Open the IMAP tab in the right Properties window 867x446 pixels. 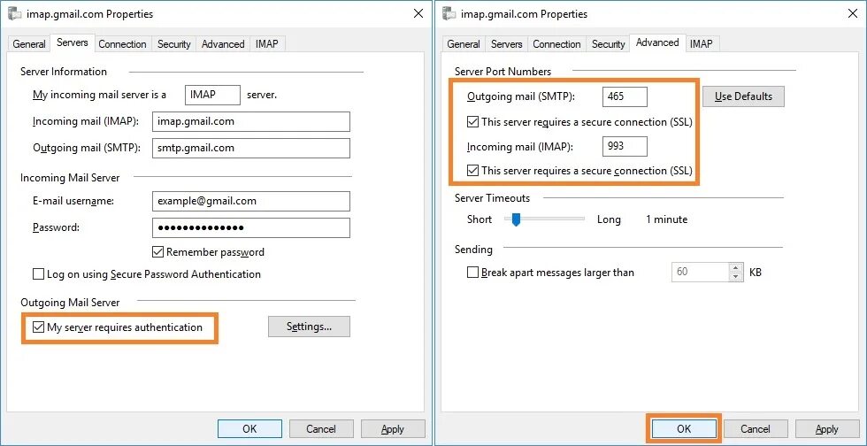[x=701, y=44]
